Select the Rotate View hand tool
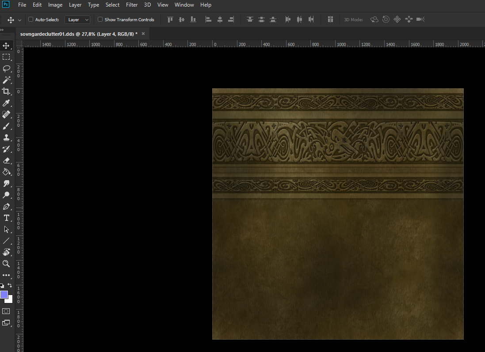Viewport: 485px width, 352px height. [x=6, y=252]
